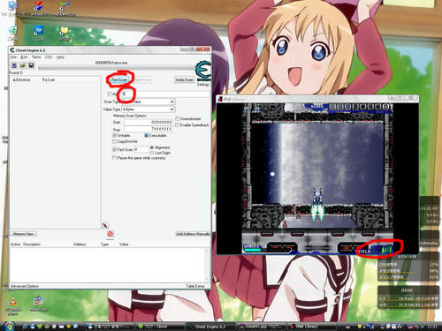Viewport: 442px width, 331px height.
Task: Click the address list scrollbar
Action: tap(207, 265)
